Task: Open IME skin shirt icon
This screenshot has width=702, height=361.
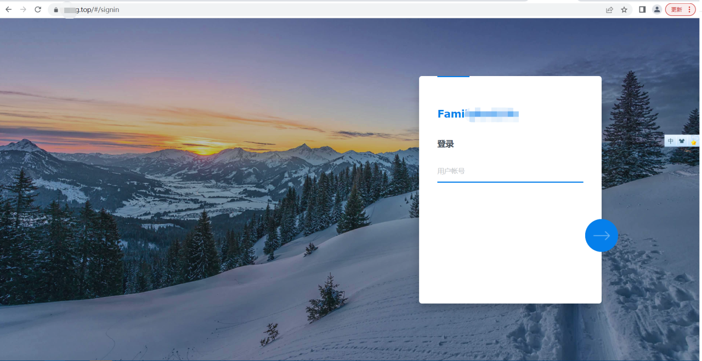Action: point(682,141)
